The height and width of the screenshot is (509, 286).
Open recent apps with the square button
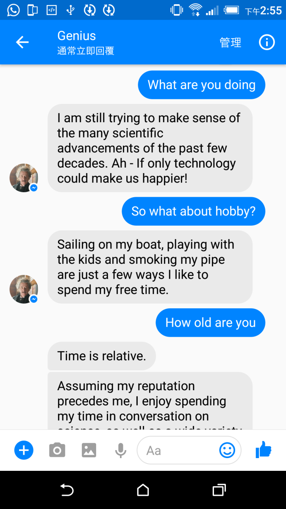pyautogui.click(x=219, y=490)
